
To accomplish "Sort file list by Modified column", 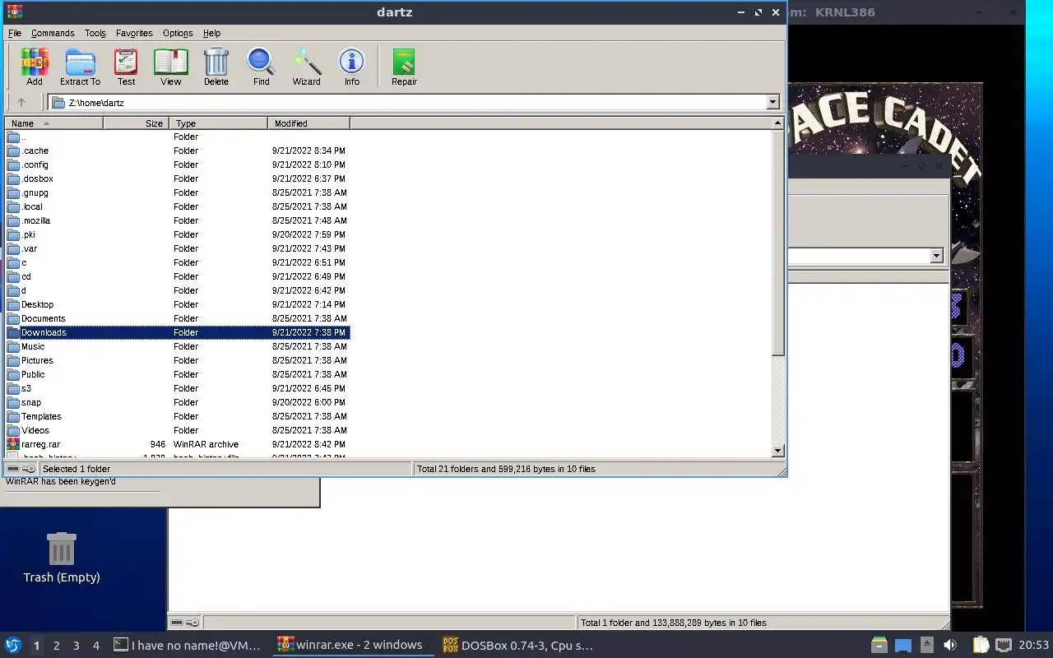I will 308,123.
